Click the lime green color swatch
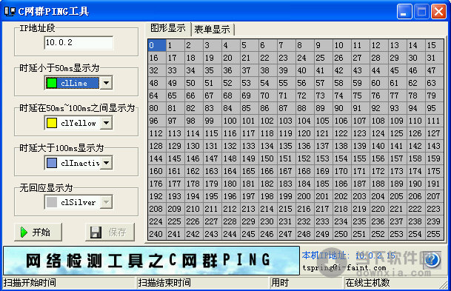The width and height of the screenshot is (451, 291). 52,83
